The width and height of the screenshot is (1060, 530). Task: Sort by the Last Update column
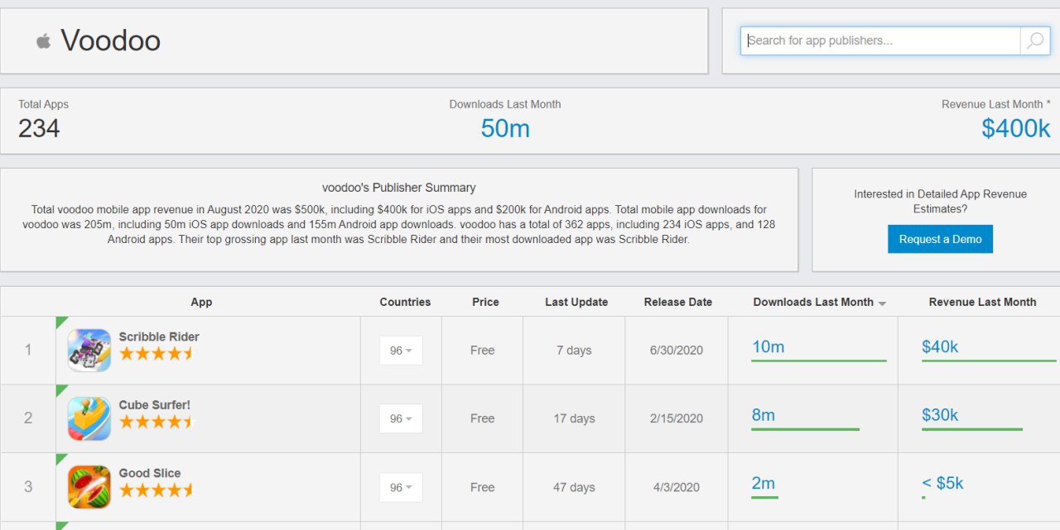576,302
